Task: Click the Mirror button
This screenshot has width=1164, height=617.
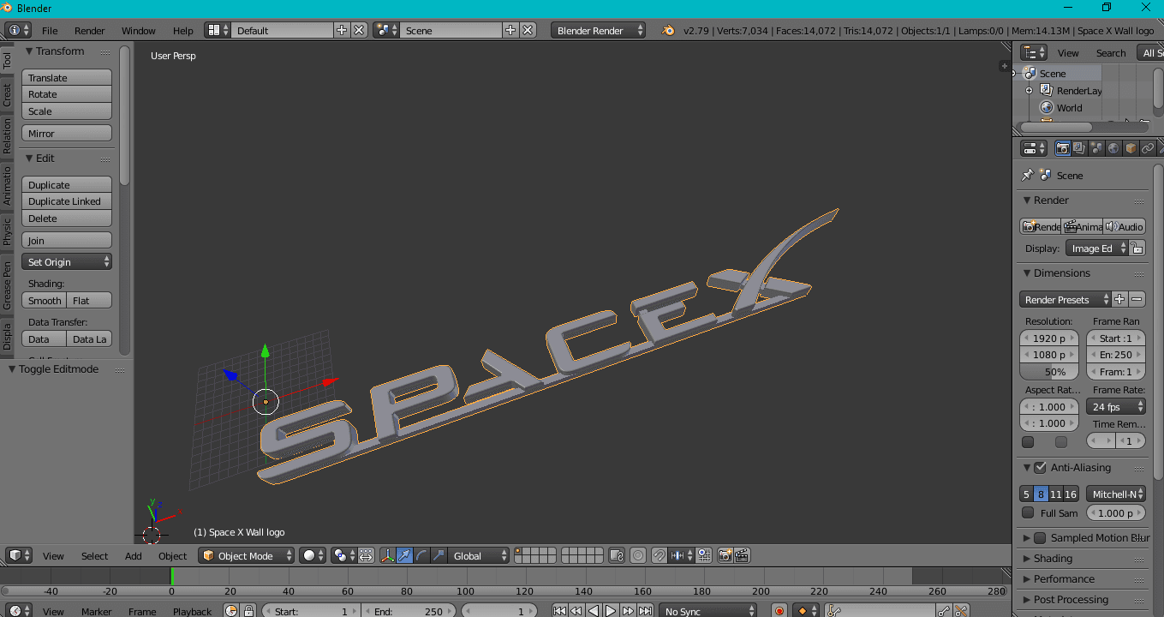Action: click(x=67, y=133)
